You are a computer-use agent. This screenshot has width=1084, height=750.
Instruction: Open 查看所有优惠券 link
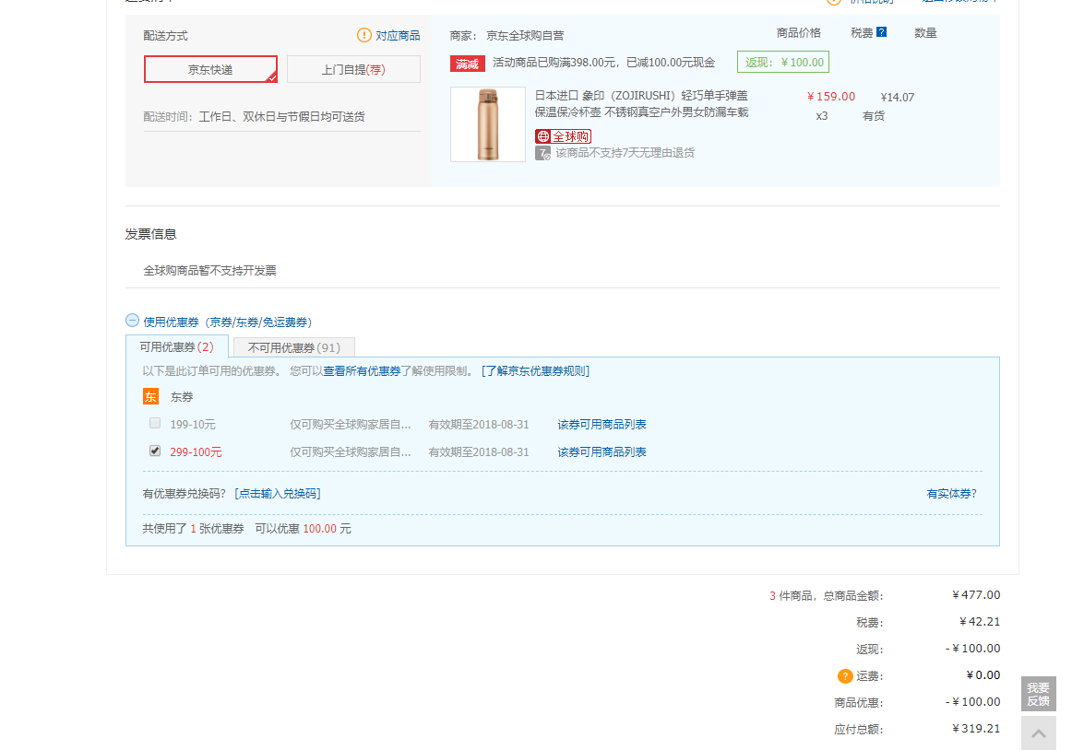(x=363, y=371)
